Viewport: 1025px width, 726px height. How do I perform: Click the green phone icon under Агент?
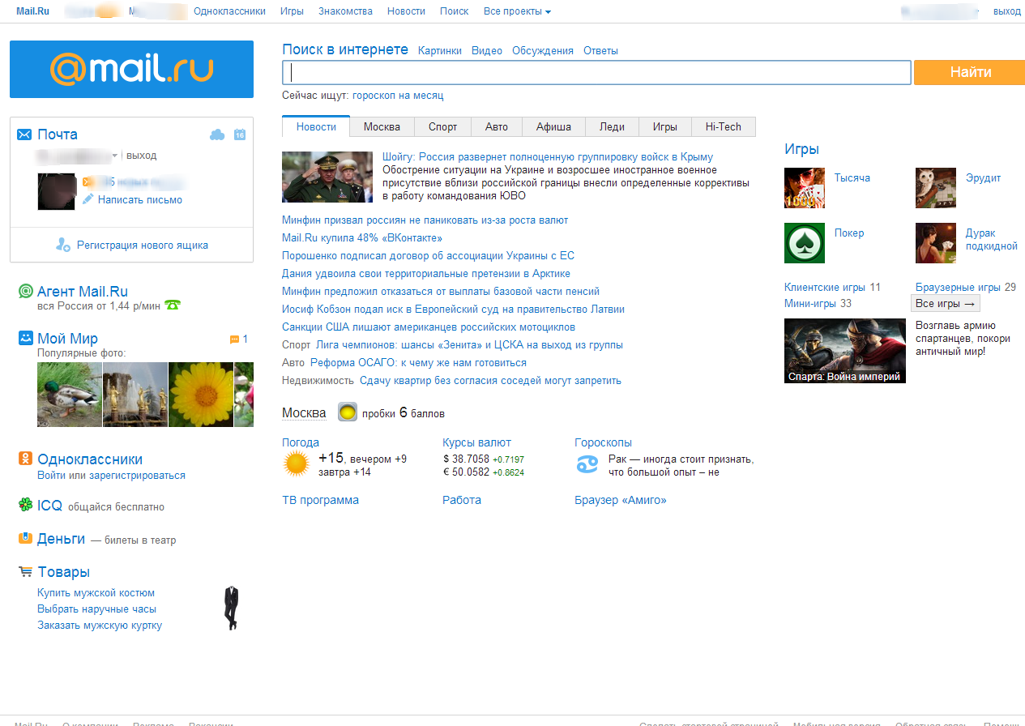coord(172,305)
